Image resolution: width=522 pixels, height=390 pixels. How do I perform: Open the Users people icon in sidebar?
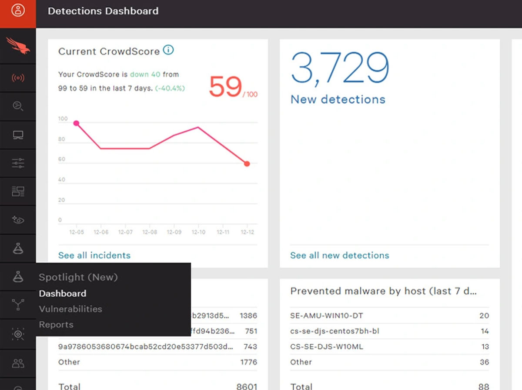click(x=18, y=363)
